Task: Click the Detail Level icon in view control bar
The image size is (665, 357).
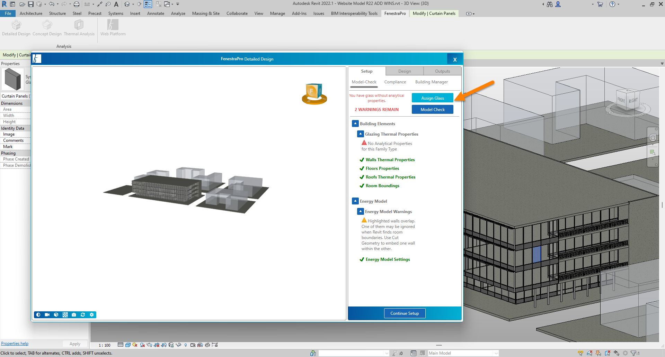Action: coord(120,345)
